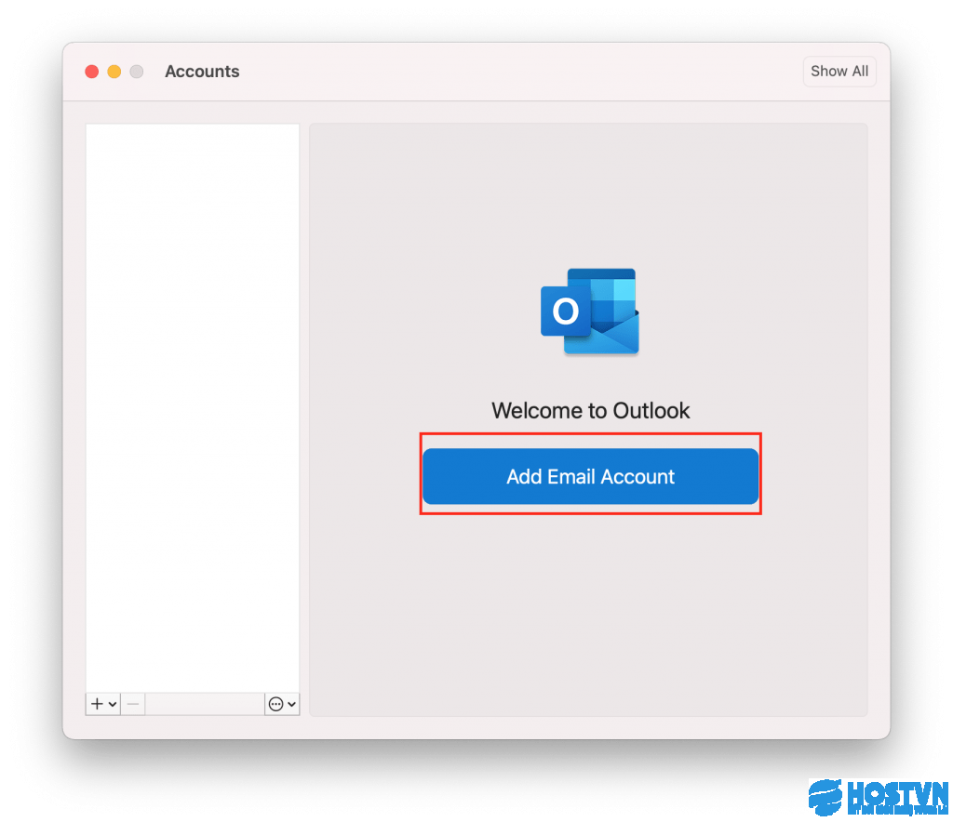Screen dimensions: 953x822
Task: Expand the chevron next to the plus icon
Action: pos(113,704)
